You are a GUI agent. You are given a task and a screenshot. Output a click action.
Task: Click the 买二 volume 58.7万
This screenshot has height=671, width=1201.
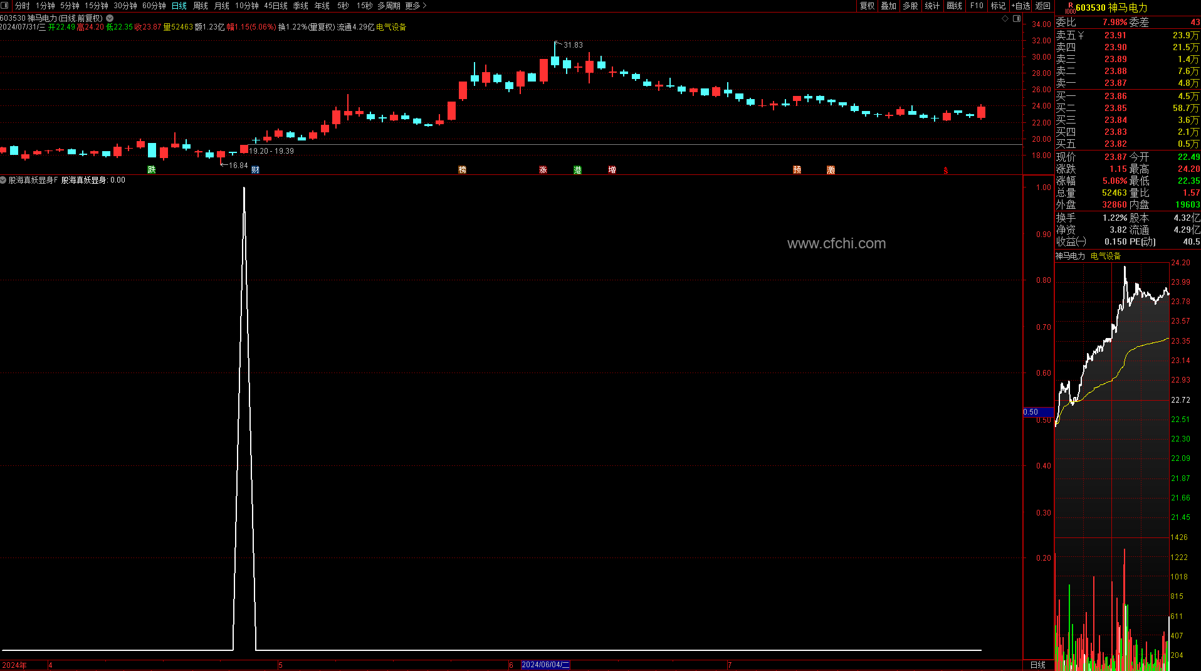1186,108
